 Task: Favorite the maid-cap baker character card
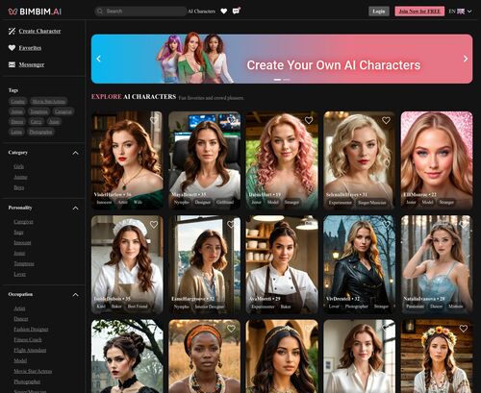click(154, 225)
